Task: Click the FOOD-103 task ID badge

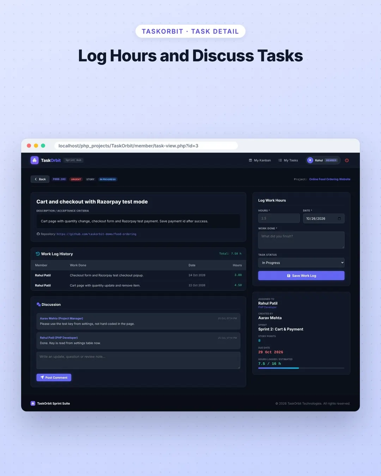Action: tap(59, 179)
